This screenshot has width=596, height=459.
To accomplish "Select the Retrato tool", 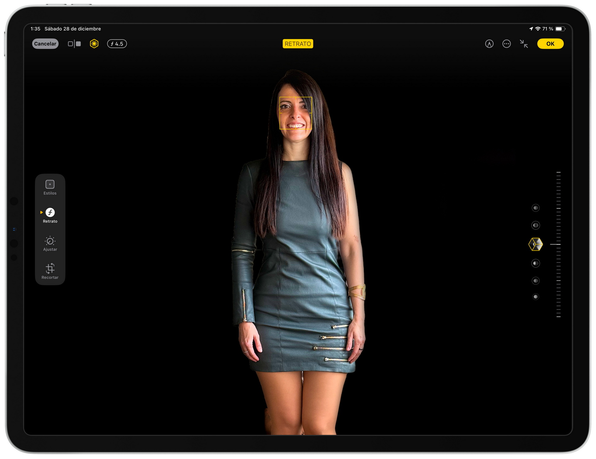I will point(50,216).
